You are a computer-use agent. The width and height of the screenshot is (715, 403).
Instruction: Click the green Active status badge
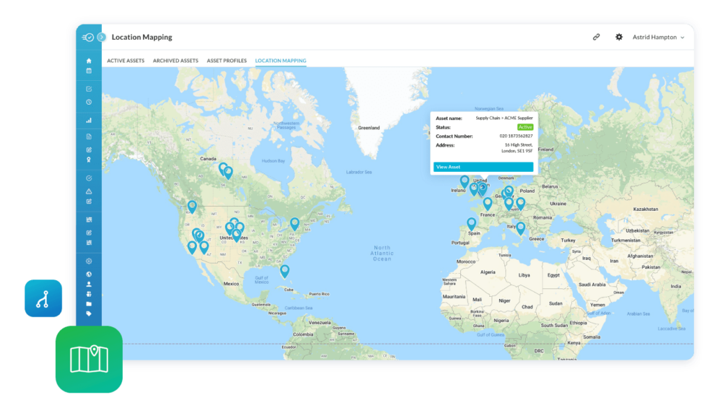coord(525,127)
